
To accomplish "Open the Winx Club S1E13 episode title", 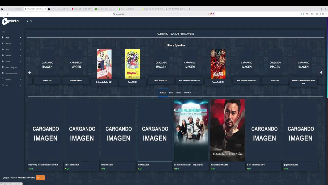I will [247, 80].
